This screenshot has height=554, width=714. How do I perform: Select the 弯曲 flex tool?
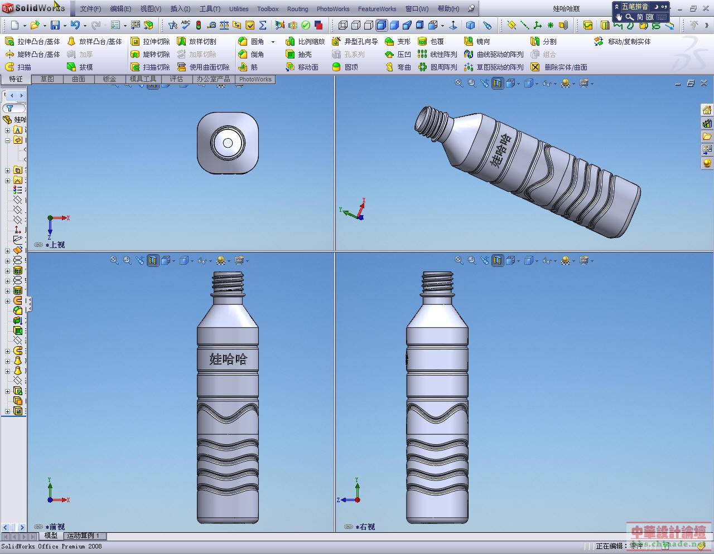point(398,67)
